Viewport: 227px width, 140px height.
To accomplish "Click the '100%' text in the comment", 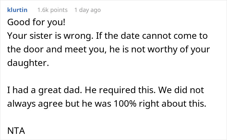I will coord(125,104).
